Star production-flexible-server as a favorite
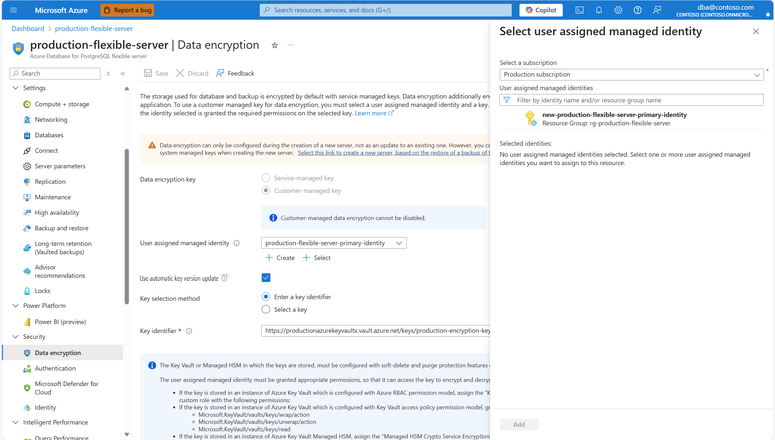Screen dimensions: 775x440 coord(274,45)
